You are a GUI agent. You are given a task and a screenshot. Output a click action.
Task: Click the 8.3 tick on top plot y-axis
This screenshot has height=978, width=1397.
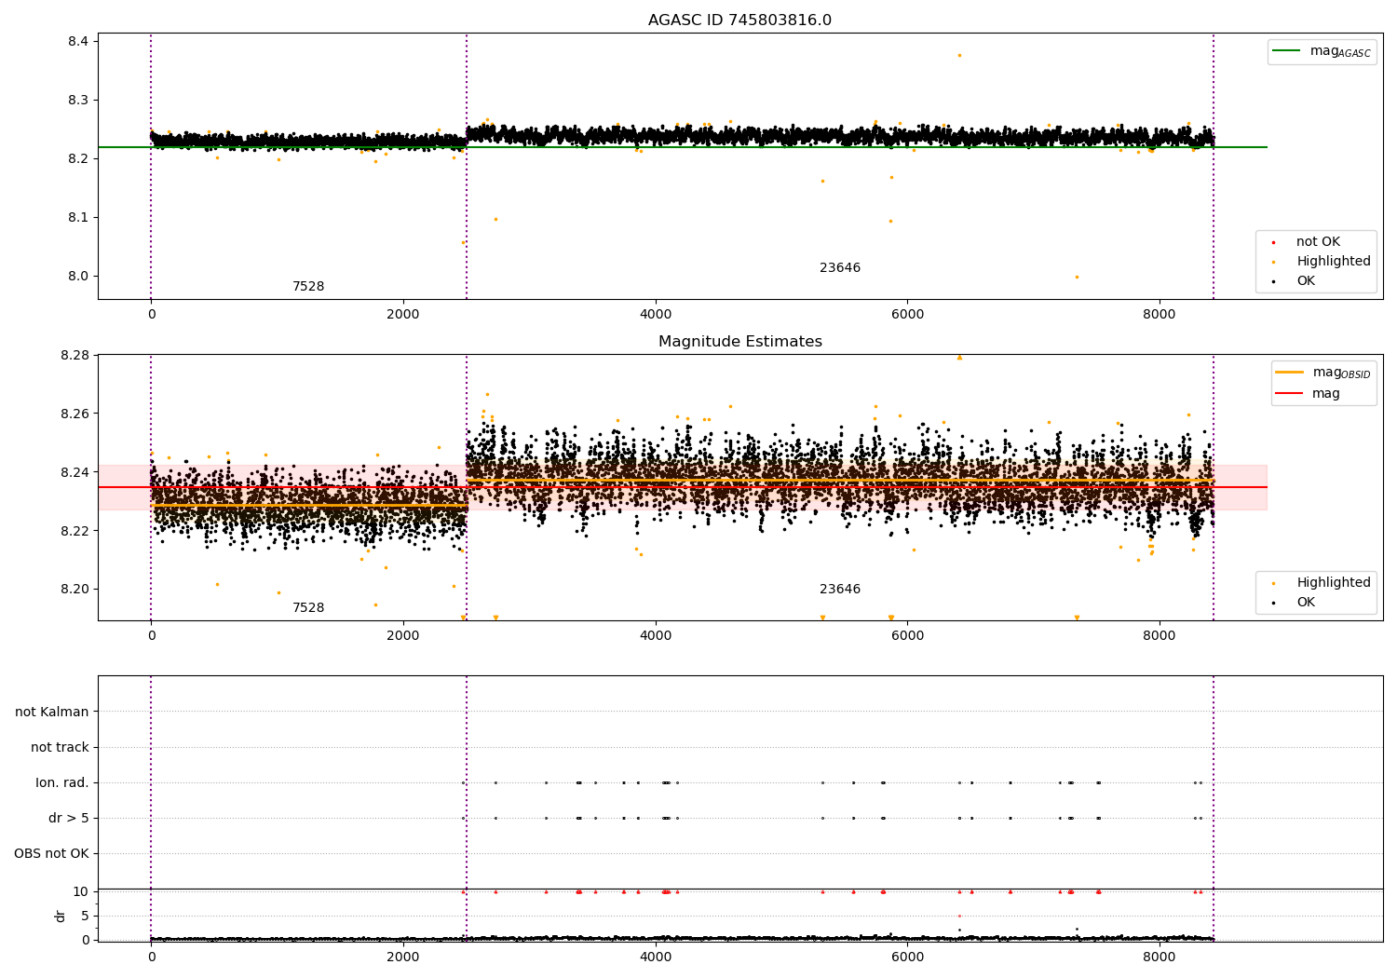click(78, 101)
